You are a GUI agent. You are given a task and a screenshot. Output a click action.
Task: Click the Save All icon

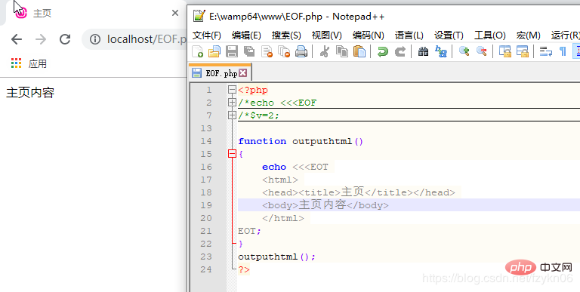click(249, 51)
